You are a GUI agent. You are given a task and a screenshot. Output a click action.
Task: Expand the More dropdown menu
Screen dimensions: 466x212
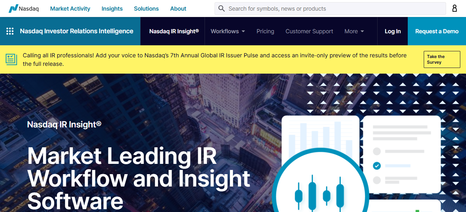[x=354, y=31]
